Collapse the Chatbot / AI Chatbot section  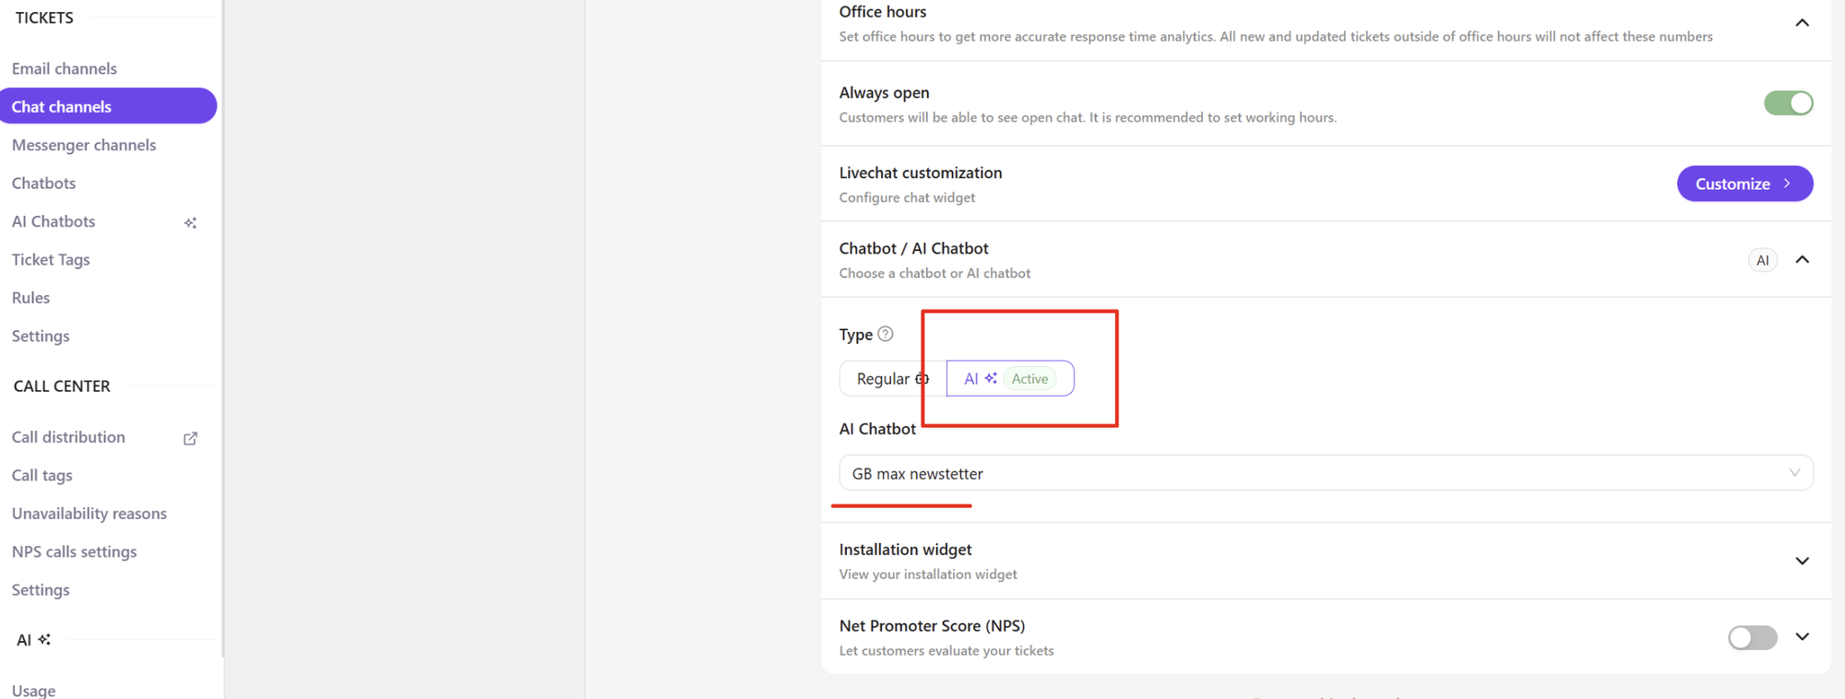pyautogui.click(x=1802, y=260)
